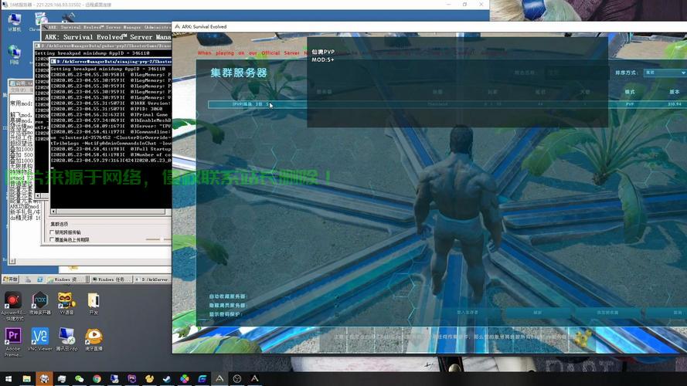Click the 开始 start button in the remote session
Screen dimensions: 687x386
pos(11,279)
